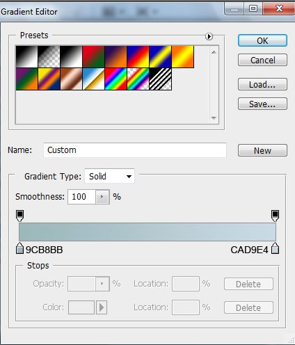The width and height of the screenshot is (295, 345).
Task: Confirm gradient with OK button
Action: [x=262, y=40]
